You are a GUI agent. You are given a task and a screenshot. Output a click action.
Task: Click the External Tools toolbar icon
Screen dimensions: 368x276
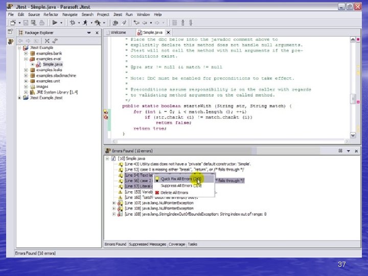98,22
